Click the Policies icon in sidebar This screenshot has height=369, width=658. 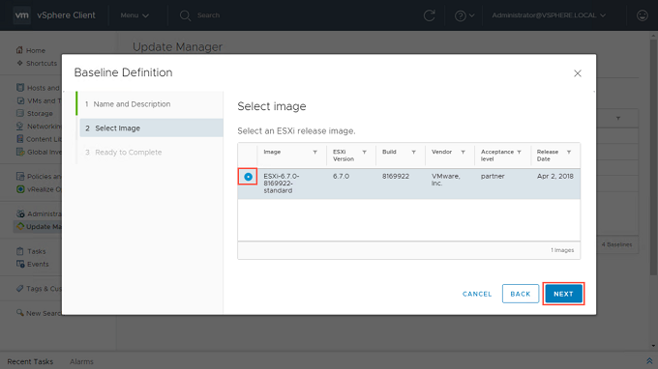pos(20,176)
